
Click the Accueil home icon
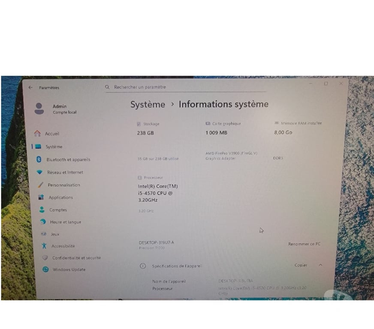click(38, 134)
